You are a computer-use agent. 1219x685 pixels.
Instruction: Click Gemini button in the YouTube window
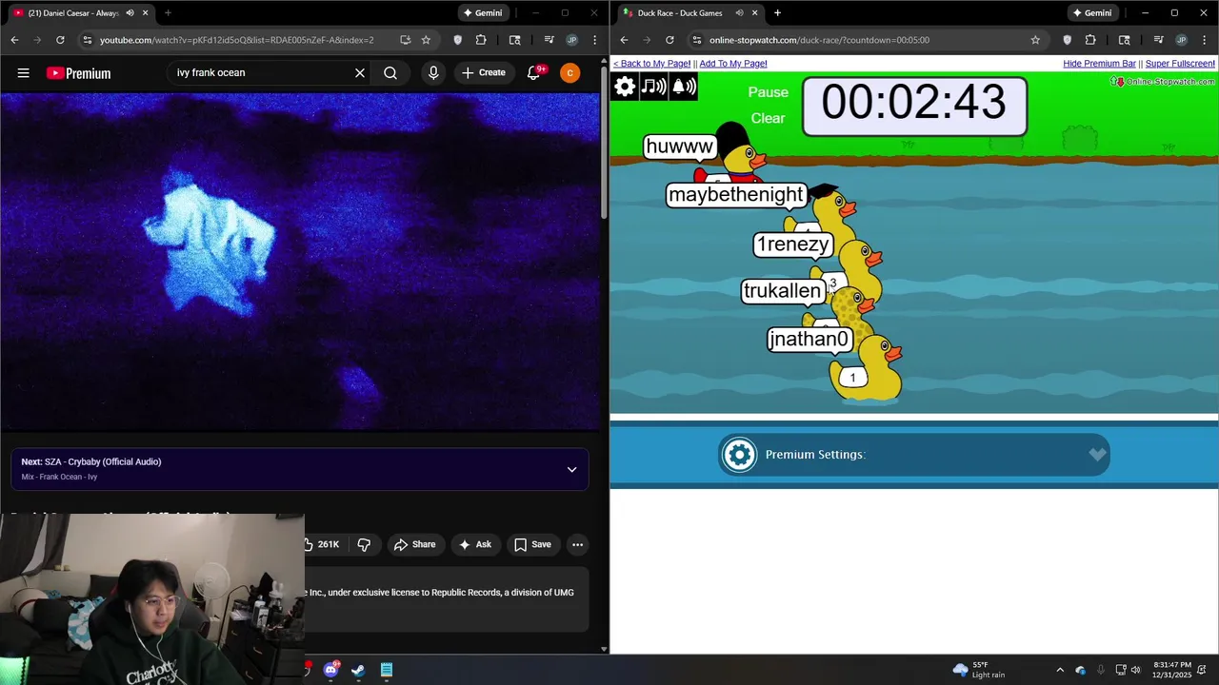click(x=483, y=13)
